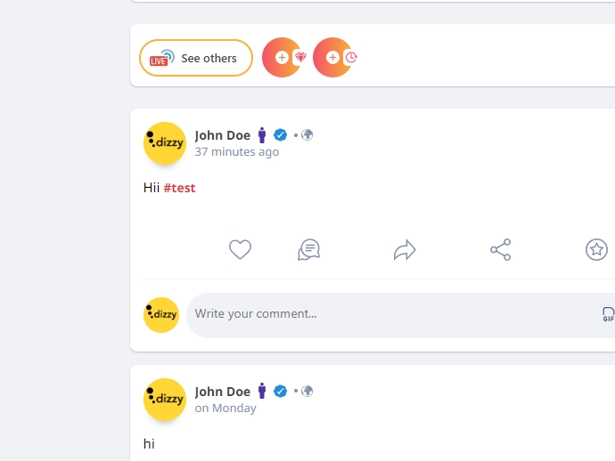Viewport: 615px width, 461px height.
Task: Open the GIF picker in the comment box
Action: [x=608, y=315]
